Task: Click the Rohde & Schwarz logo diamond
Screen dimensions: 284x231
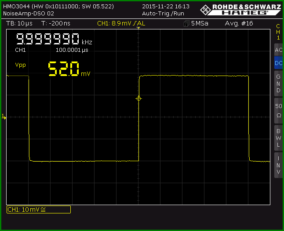Action: [x=206, y=10]
